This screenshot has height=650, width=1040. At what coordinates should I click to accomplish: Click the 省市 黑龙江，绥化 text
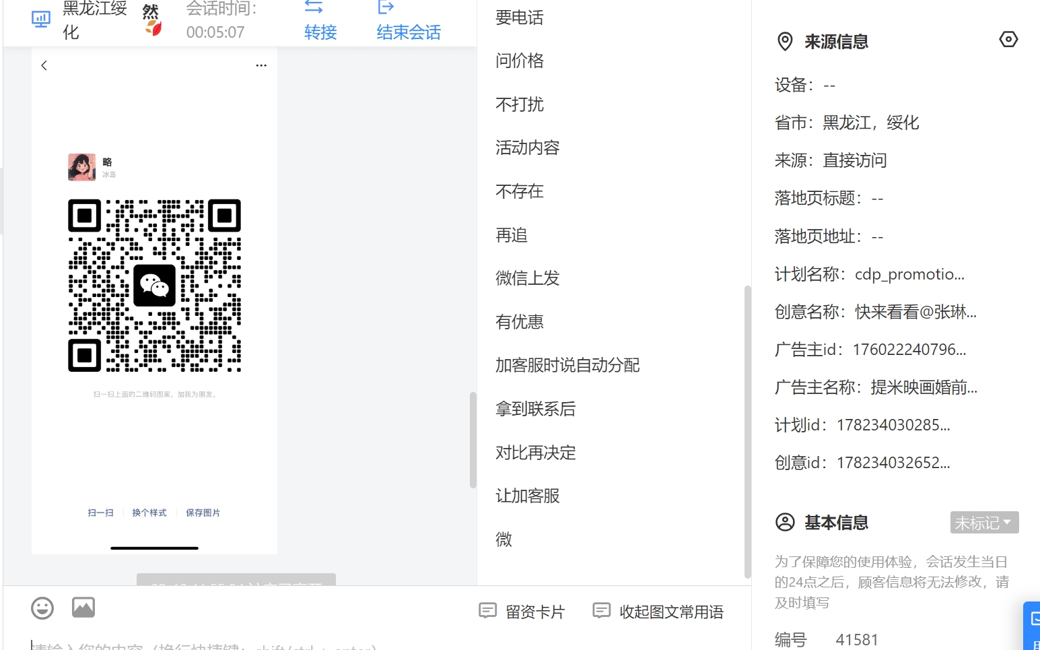point(847,123)
